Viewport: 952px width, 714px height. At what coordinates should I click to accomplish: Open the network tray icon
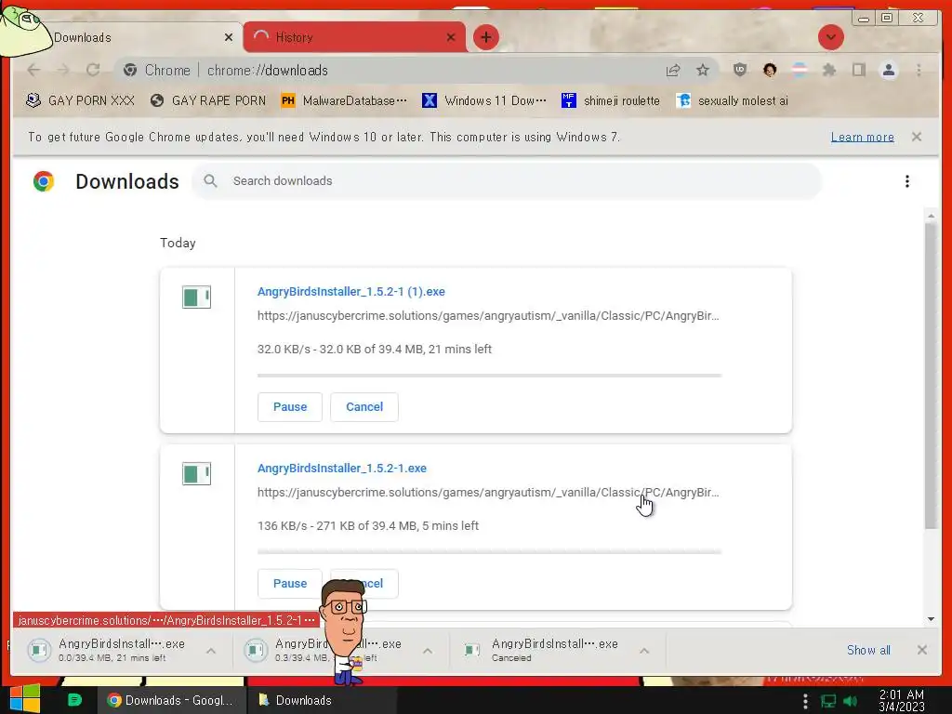click(x=828, y=701)
